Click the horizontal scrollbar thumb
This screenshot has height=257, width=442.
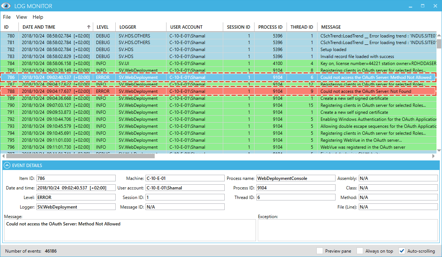81,156
